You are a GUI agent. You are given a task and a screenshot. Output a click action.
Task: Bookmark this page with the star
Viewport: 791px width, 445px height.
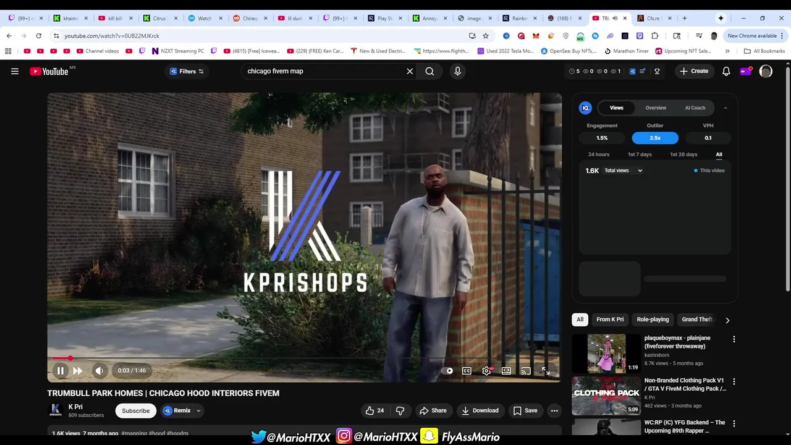click(x=486, y=36)
